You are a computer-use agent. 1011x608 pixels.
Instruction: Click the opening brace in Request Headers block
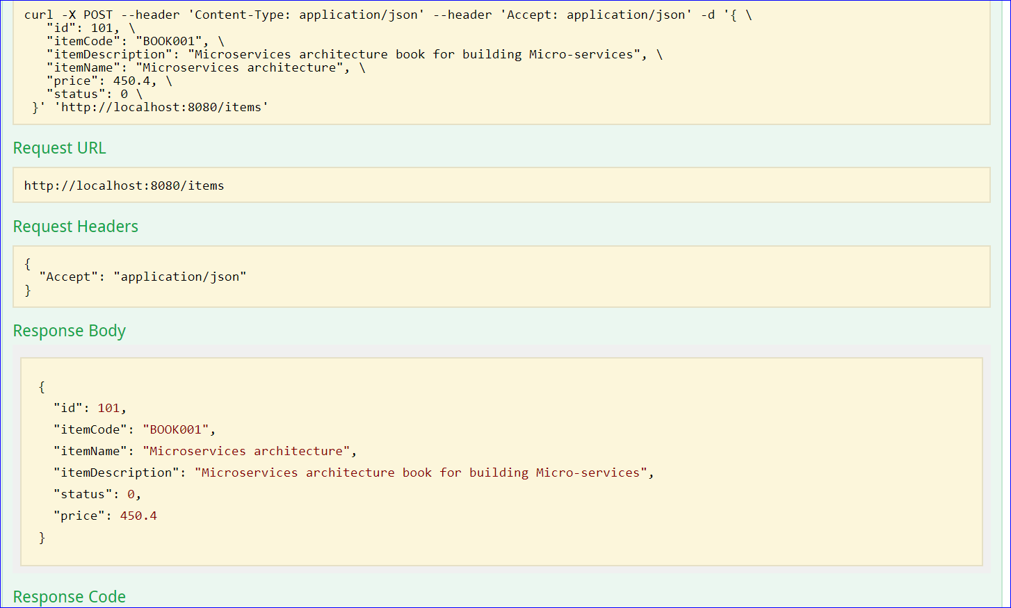pyautogui.click(x=28, y=263)
